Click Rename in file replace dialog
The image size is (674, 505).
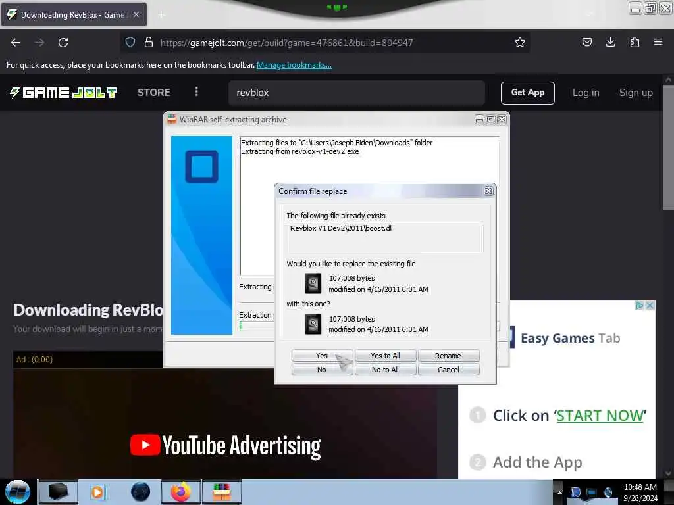(x=448, y=356)
